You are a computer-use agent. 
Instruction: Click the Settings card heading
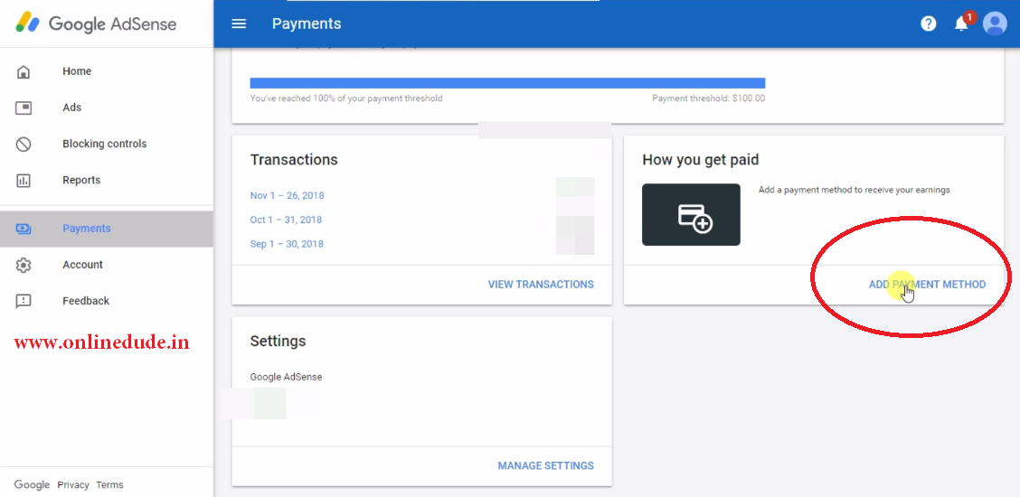click(278, 341)
